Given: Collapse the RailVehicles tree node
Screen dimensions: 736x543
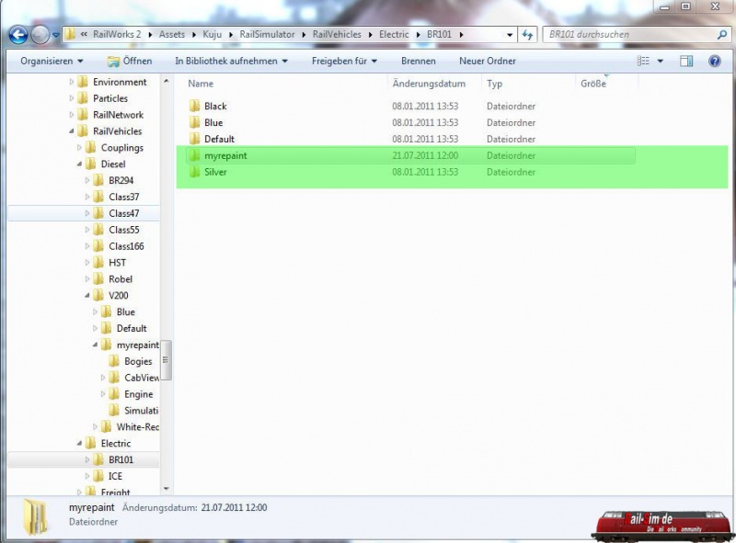Looking at the screenshot, I should coord(72,131).
